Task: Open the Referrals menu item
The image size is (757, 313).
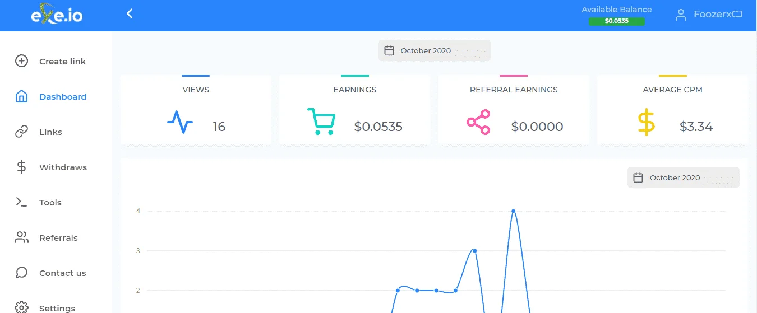Action: tap(58, 237)
